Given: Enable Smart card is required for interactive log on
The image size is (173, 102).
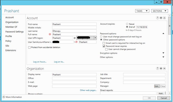Looking at the screenshot, I should (104, 43).
